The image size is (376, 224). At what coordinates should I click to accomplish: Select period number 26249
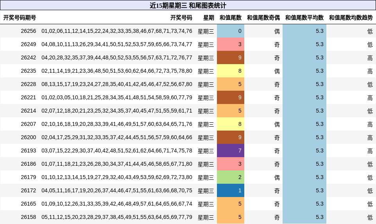(28, 44)
